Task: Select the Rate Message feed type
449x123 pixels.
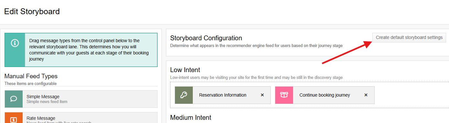Action: pos(81,118)
